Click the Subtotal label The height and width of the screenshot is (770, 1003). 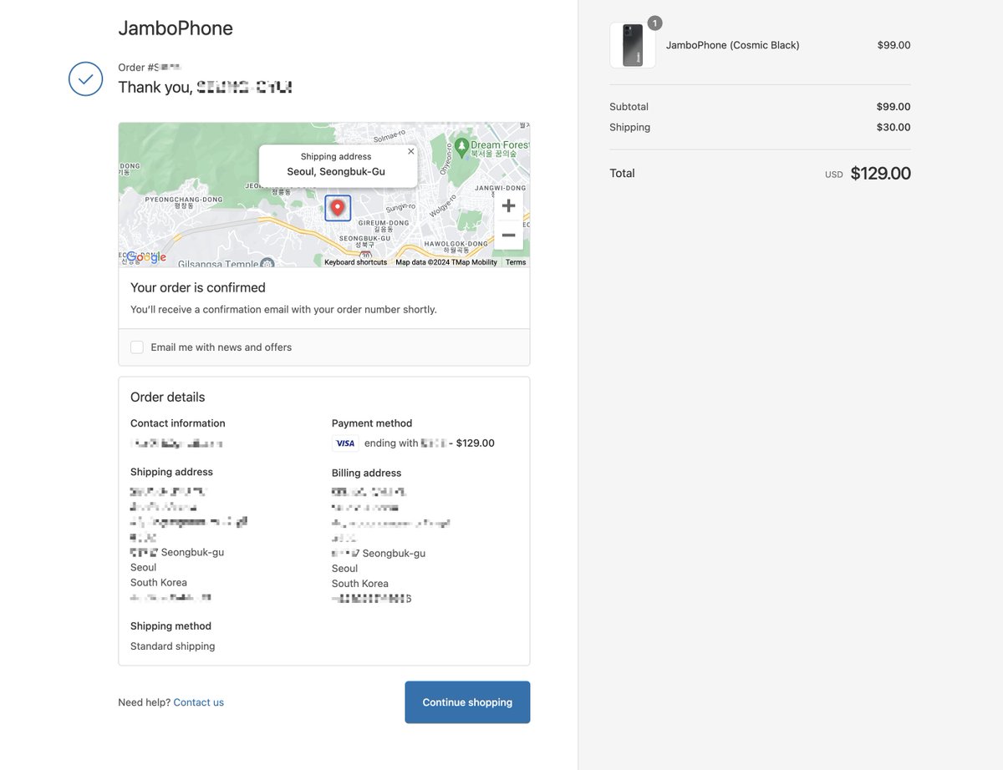[x=629, y=107]
